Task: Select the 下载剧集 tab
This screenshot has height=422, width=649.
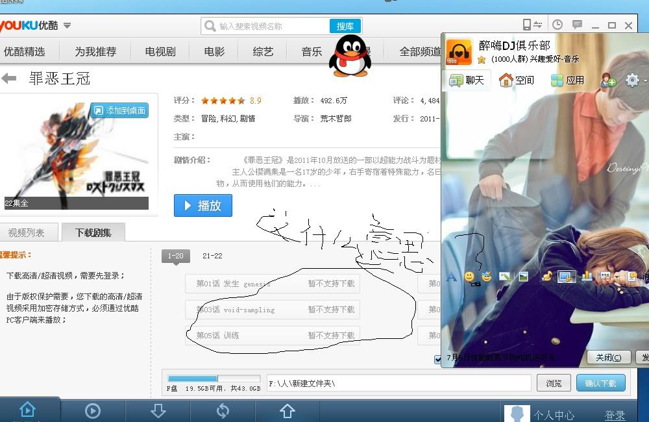Action: pyautogui.click(x=93, y=232)
